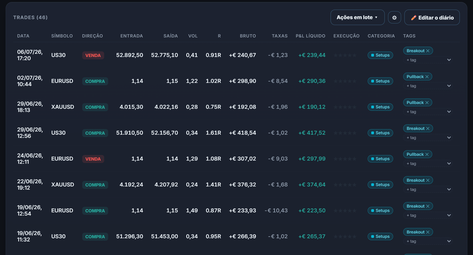Remove Pullback tag from 29/06/26 XAUUSD trade
473x255 pixels.
pyautogui.click(x=427, y=103)
